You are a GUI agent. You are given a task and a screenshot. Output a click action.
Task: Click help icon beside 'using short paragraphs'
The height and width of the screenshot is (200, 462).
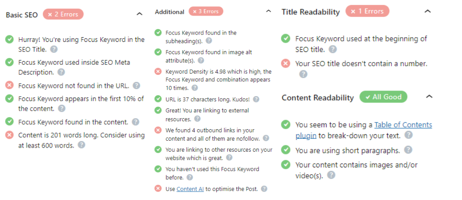[408, 150]
